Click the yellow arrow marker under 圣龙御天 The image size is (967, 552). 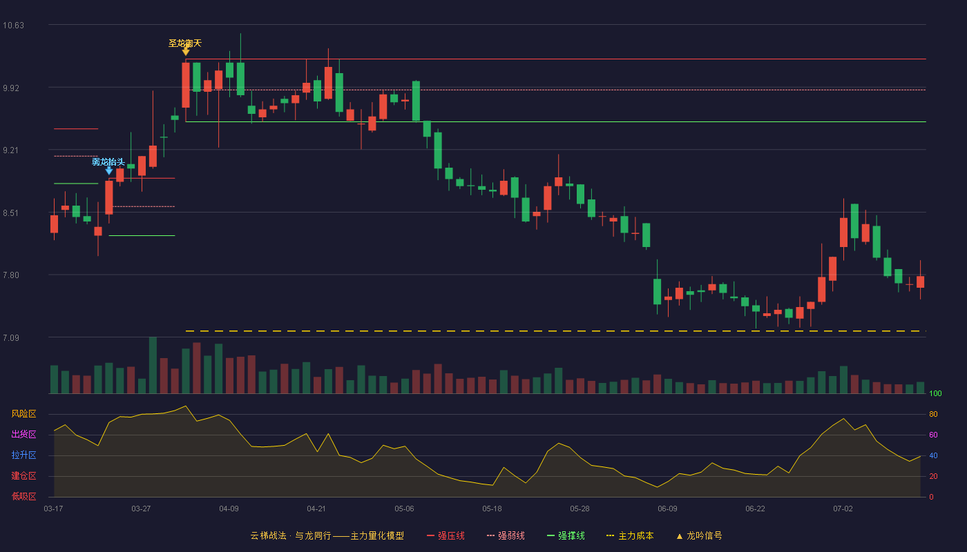(x=186, y=51)
